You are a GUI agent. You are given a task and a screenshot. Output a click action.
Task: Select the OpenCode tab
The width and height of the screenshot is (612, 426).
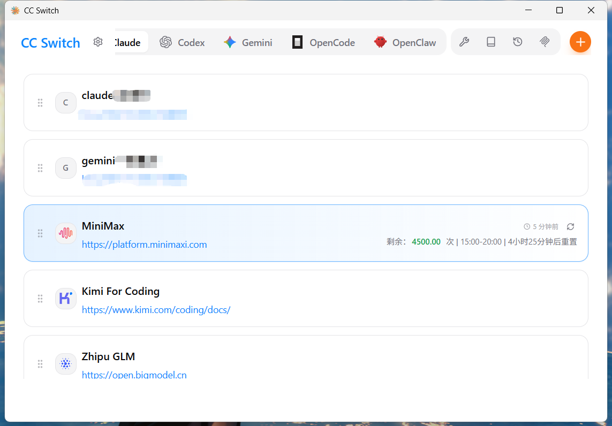click(324, 42)
